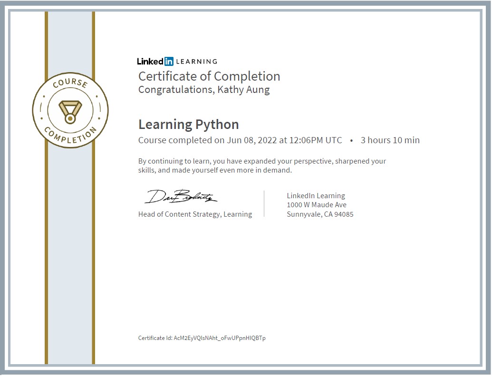Click the LinkedIn Learning address heading
Screen dimensions: 492x376
click(x=316, y=196)
